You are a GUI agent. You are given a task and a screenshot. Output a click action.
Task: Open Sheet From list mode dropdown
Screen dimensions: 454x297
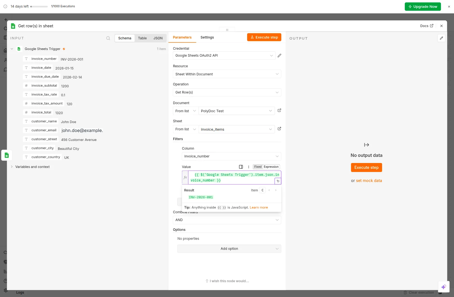point(186,129)
